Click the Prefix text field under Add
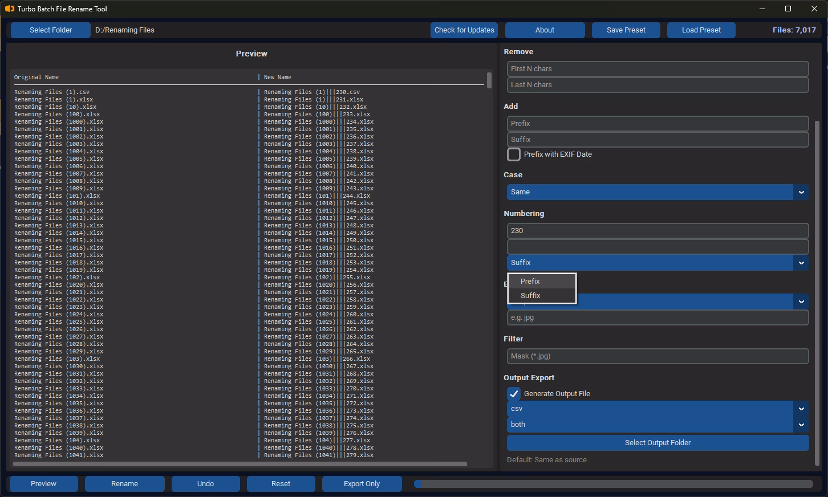The height and width of the screenshot is (497, 828). (657, 124)
